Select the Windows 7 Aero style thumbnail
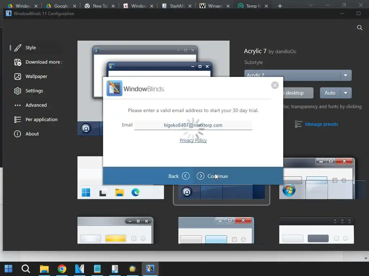Image resolution: width=369 pixels, height=276 pixels. pyautogui.click(x=317, y=178)
